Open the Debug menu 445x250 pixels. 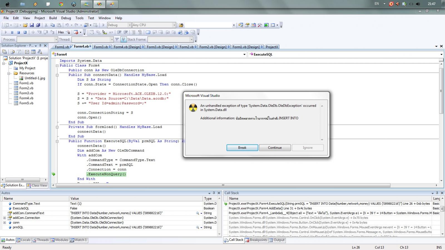coord(66,18)
